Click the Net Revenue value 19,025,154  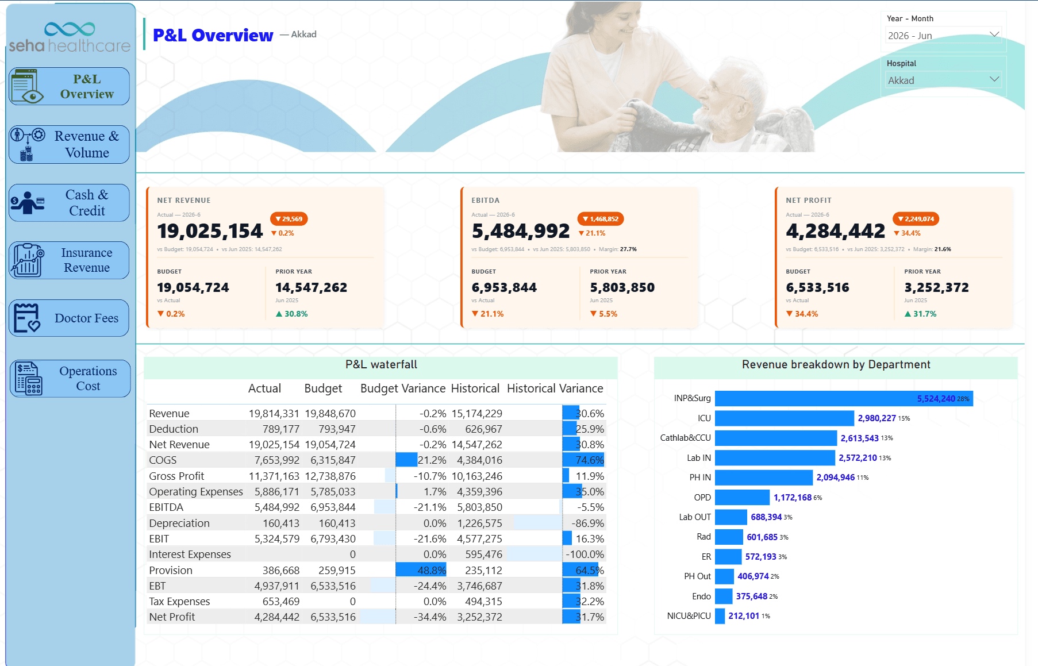point(210,231)
